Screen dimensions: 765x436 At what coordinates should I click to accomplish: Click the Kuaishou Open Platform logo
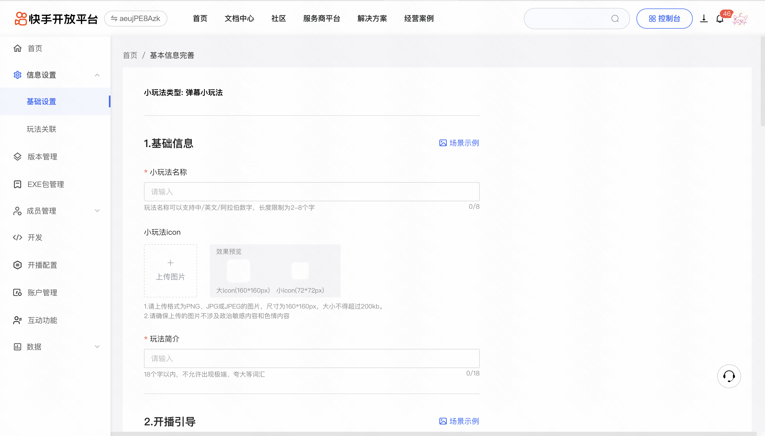point(56,19)
